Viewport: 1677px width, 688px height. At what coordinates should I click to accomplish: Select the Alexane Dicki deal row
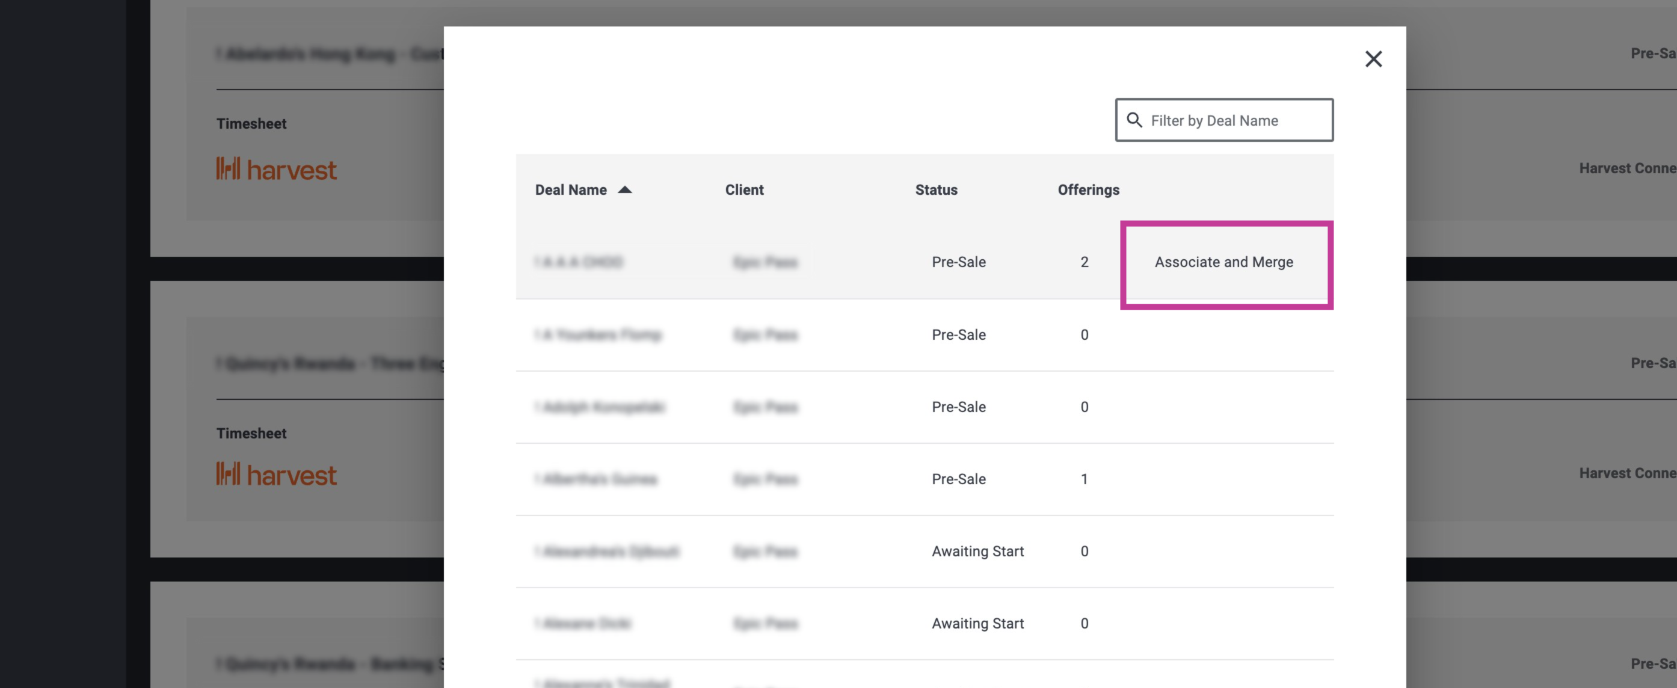point(925,624)
